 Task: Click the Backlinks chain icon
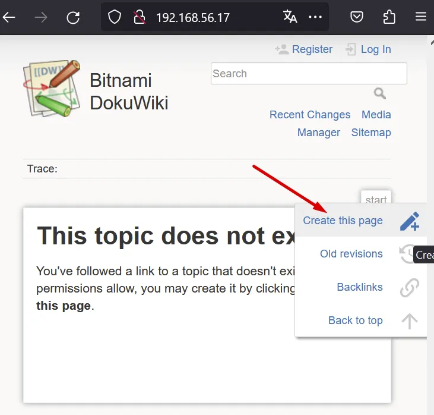pos(409,288)
